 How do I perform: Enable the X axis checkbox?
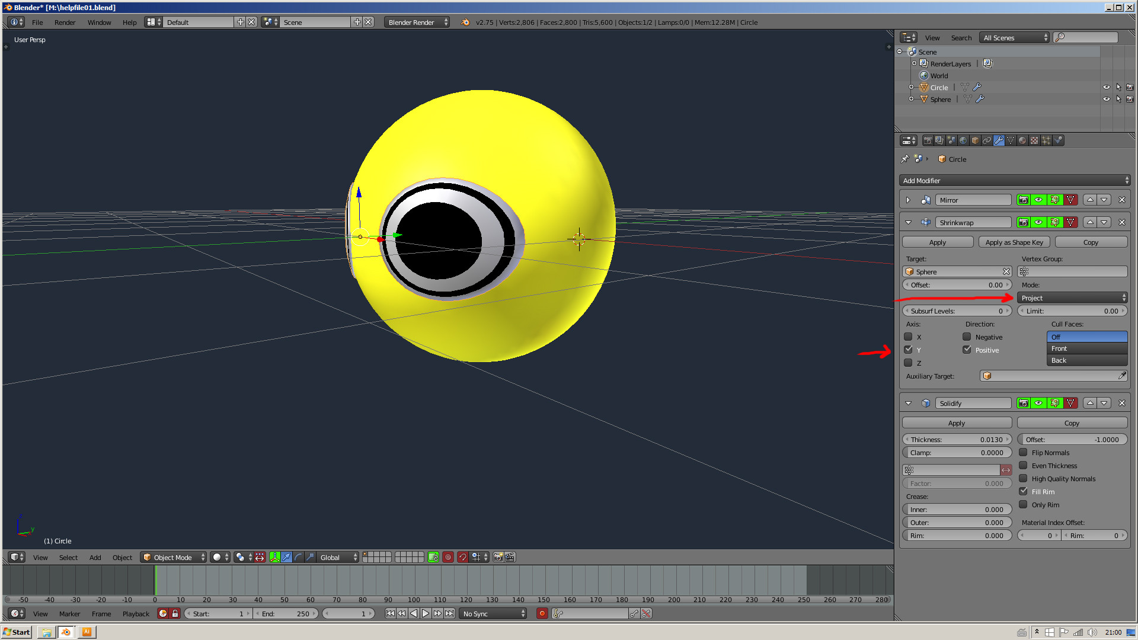click(x=908, y=337)
